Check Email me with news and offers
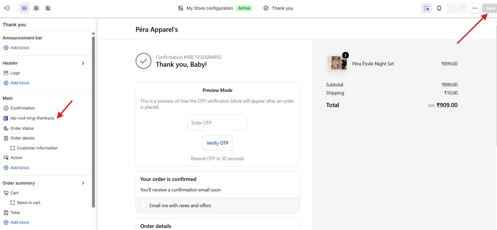497x230 pixels. (144, 205)
